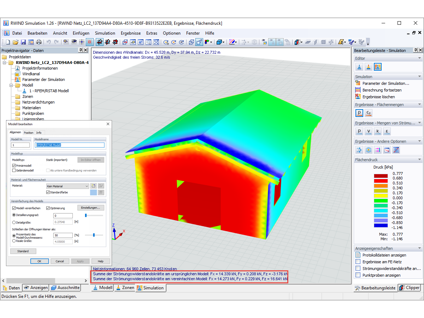Click the active simulation editor icon
The image size is (424, 318).
point(378,67)
